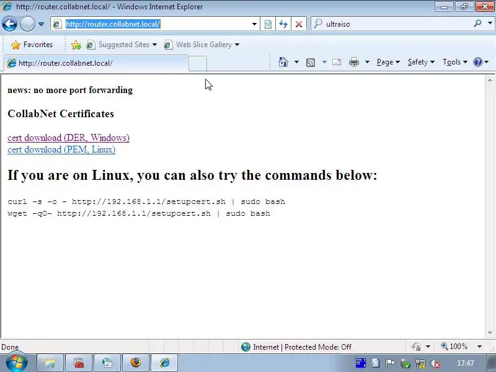Open the third taskbar icon with checkmark

coord(107,363)
